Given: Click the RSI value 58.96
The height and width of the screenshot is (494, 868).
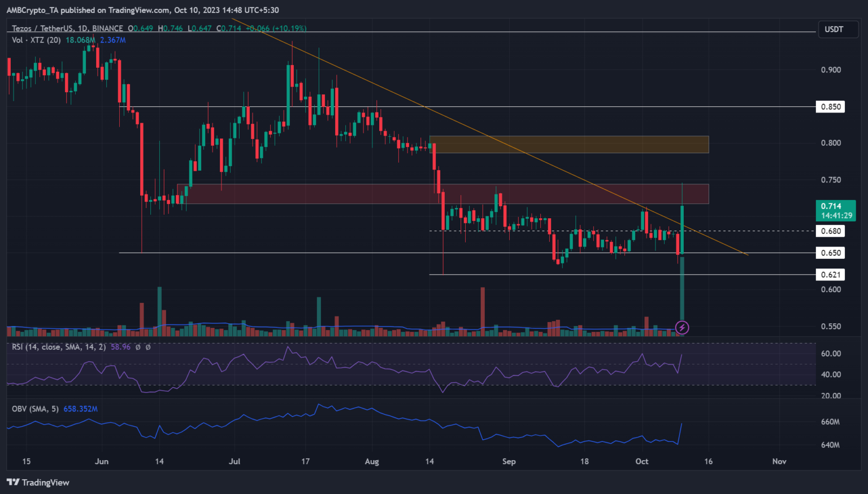Looking at the screenshot, I should point(120,346).
